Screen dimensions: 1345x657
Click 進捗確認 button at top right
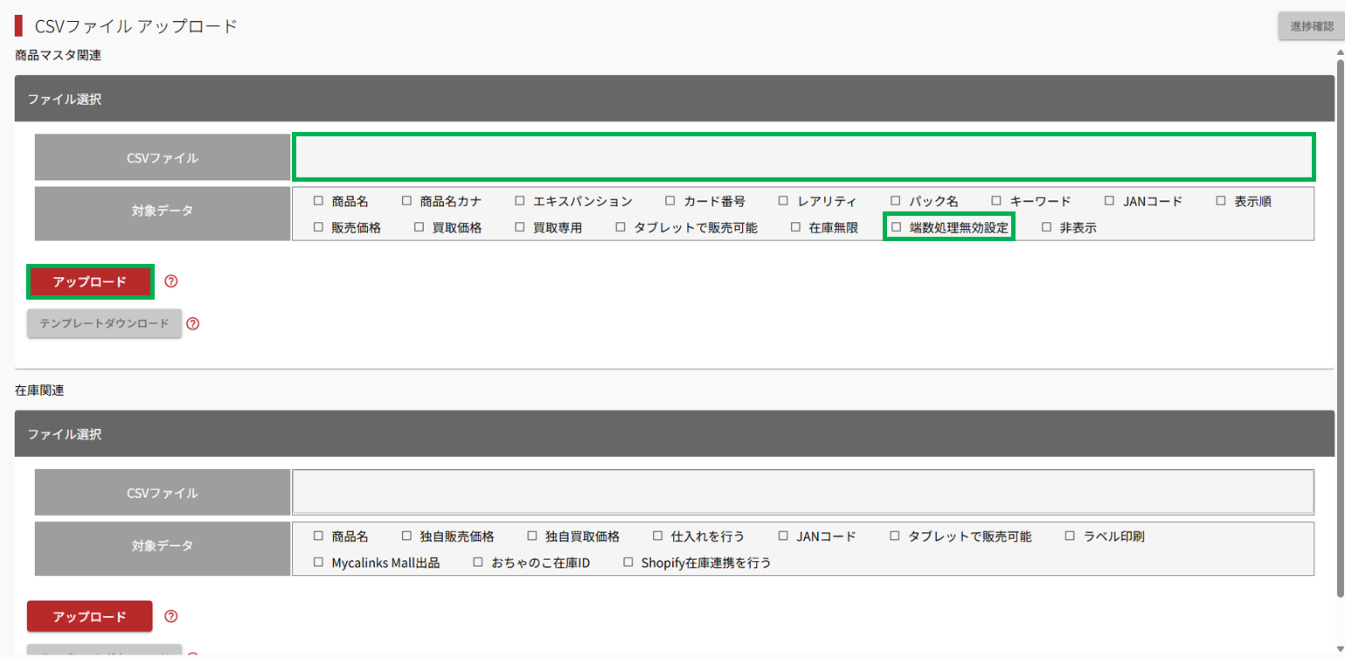(1311, 26)
